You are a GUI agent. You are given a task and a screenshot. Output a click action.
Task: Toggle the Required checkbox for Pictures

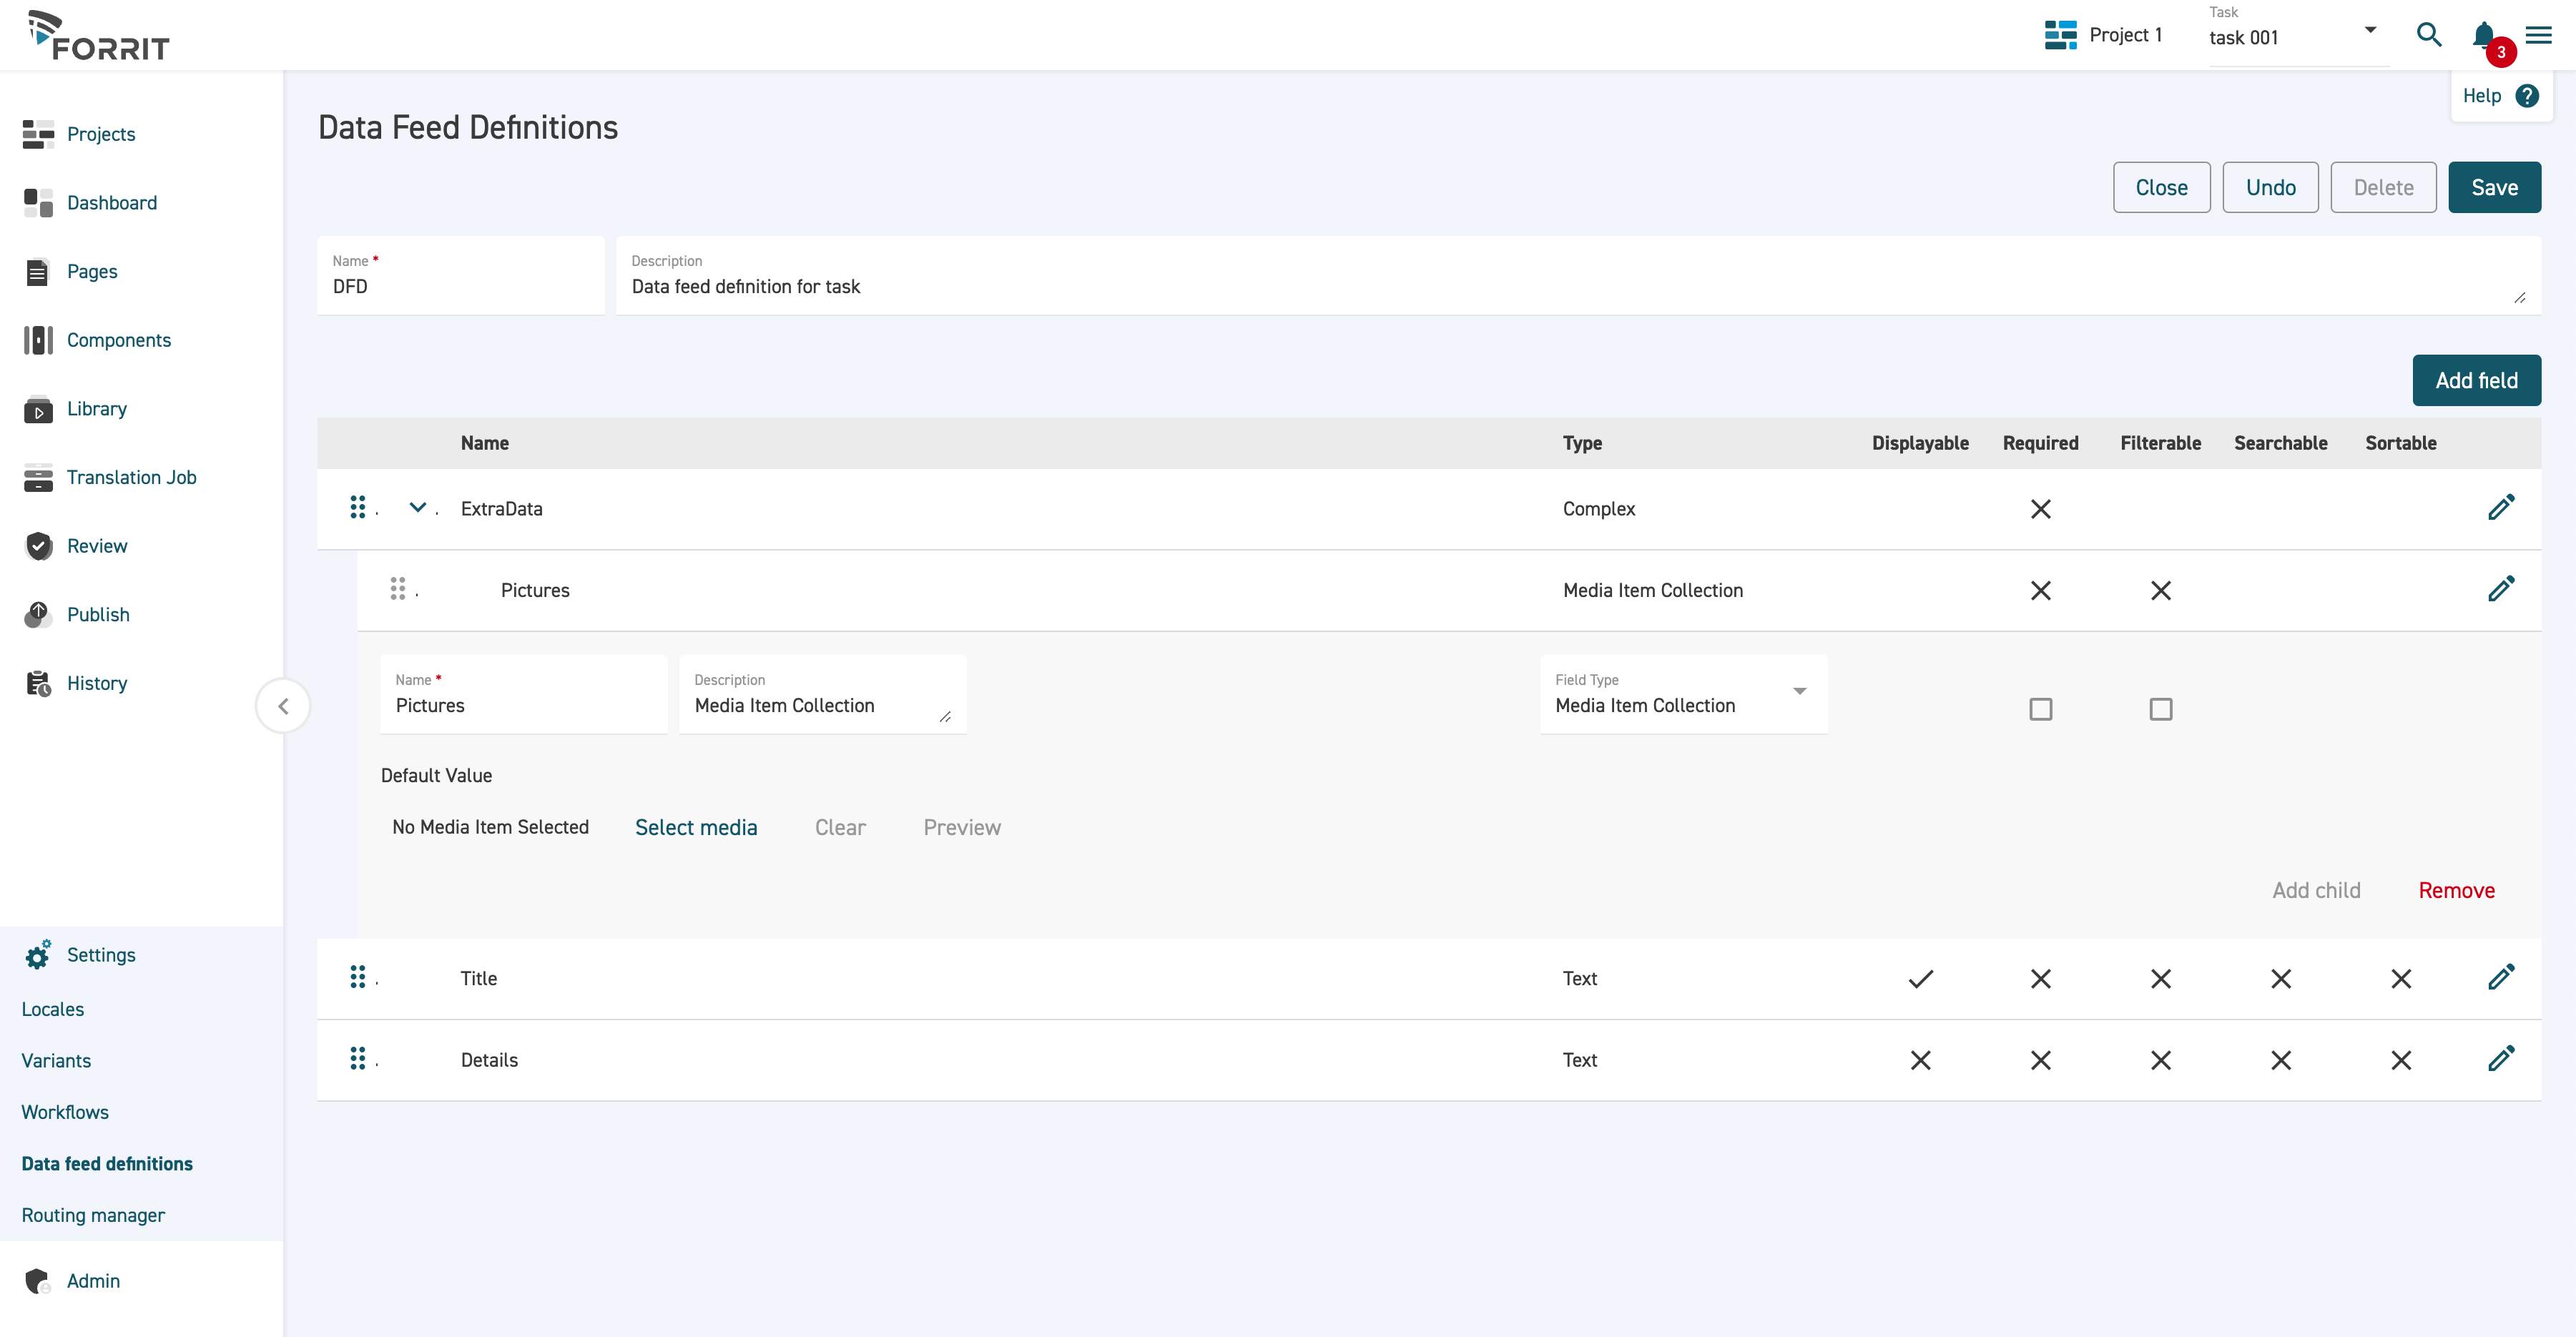[x=2040, y=709]
